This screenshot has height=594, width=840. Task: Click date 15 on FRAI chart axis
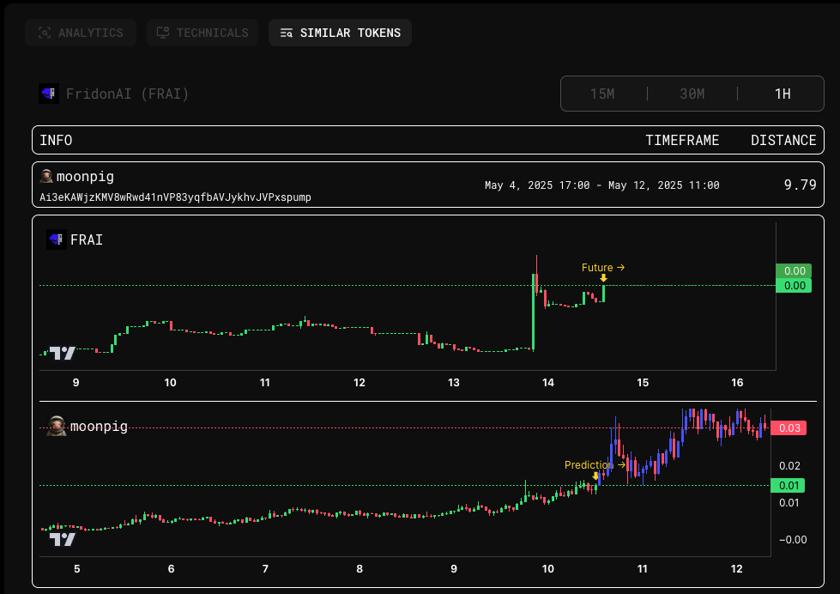(643, 383)
